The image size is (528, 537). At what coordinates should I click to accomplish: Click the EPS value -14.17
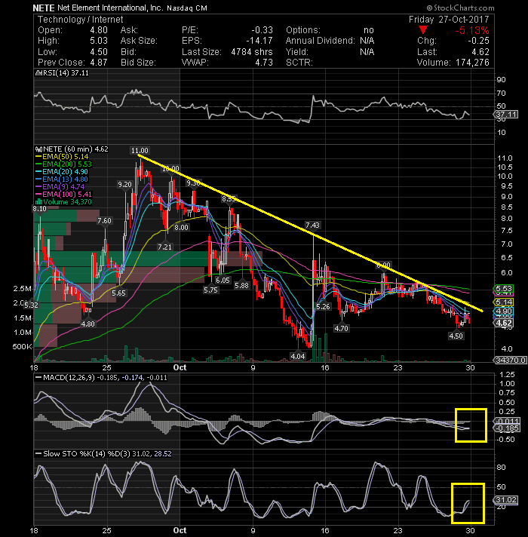tap(259, 41)
